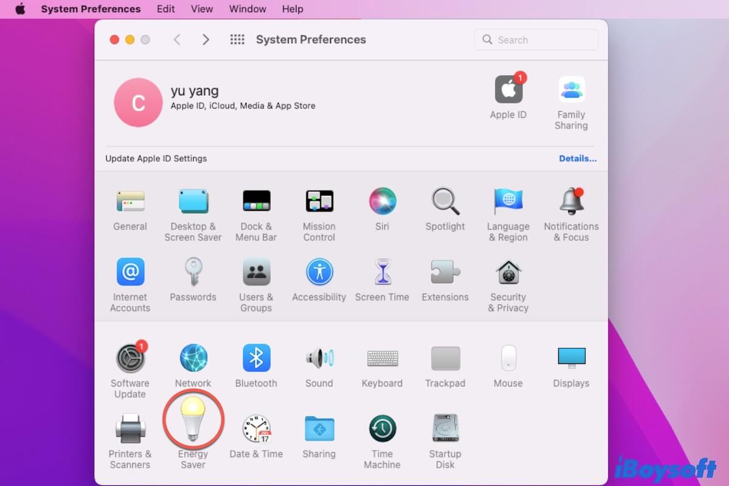Open the Window menu
Screen dimensions: 729x486
tap(247, 9)
